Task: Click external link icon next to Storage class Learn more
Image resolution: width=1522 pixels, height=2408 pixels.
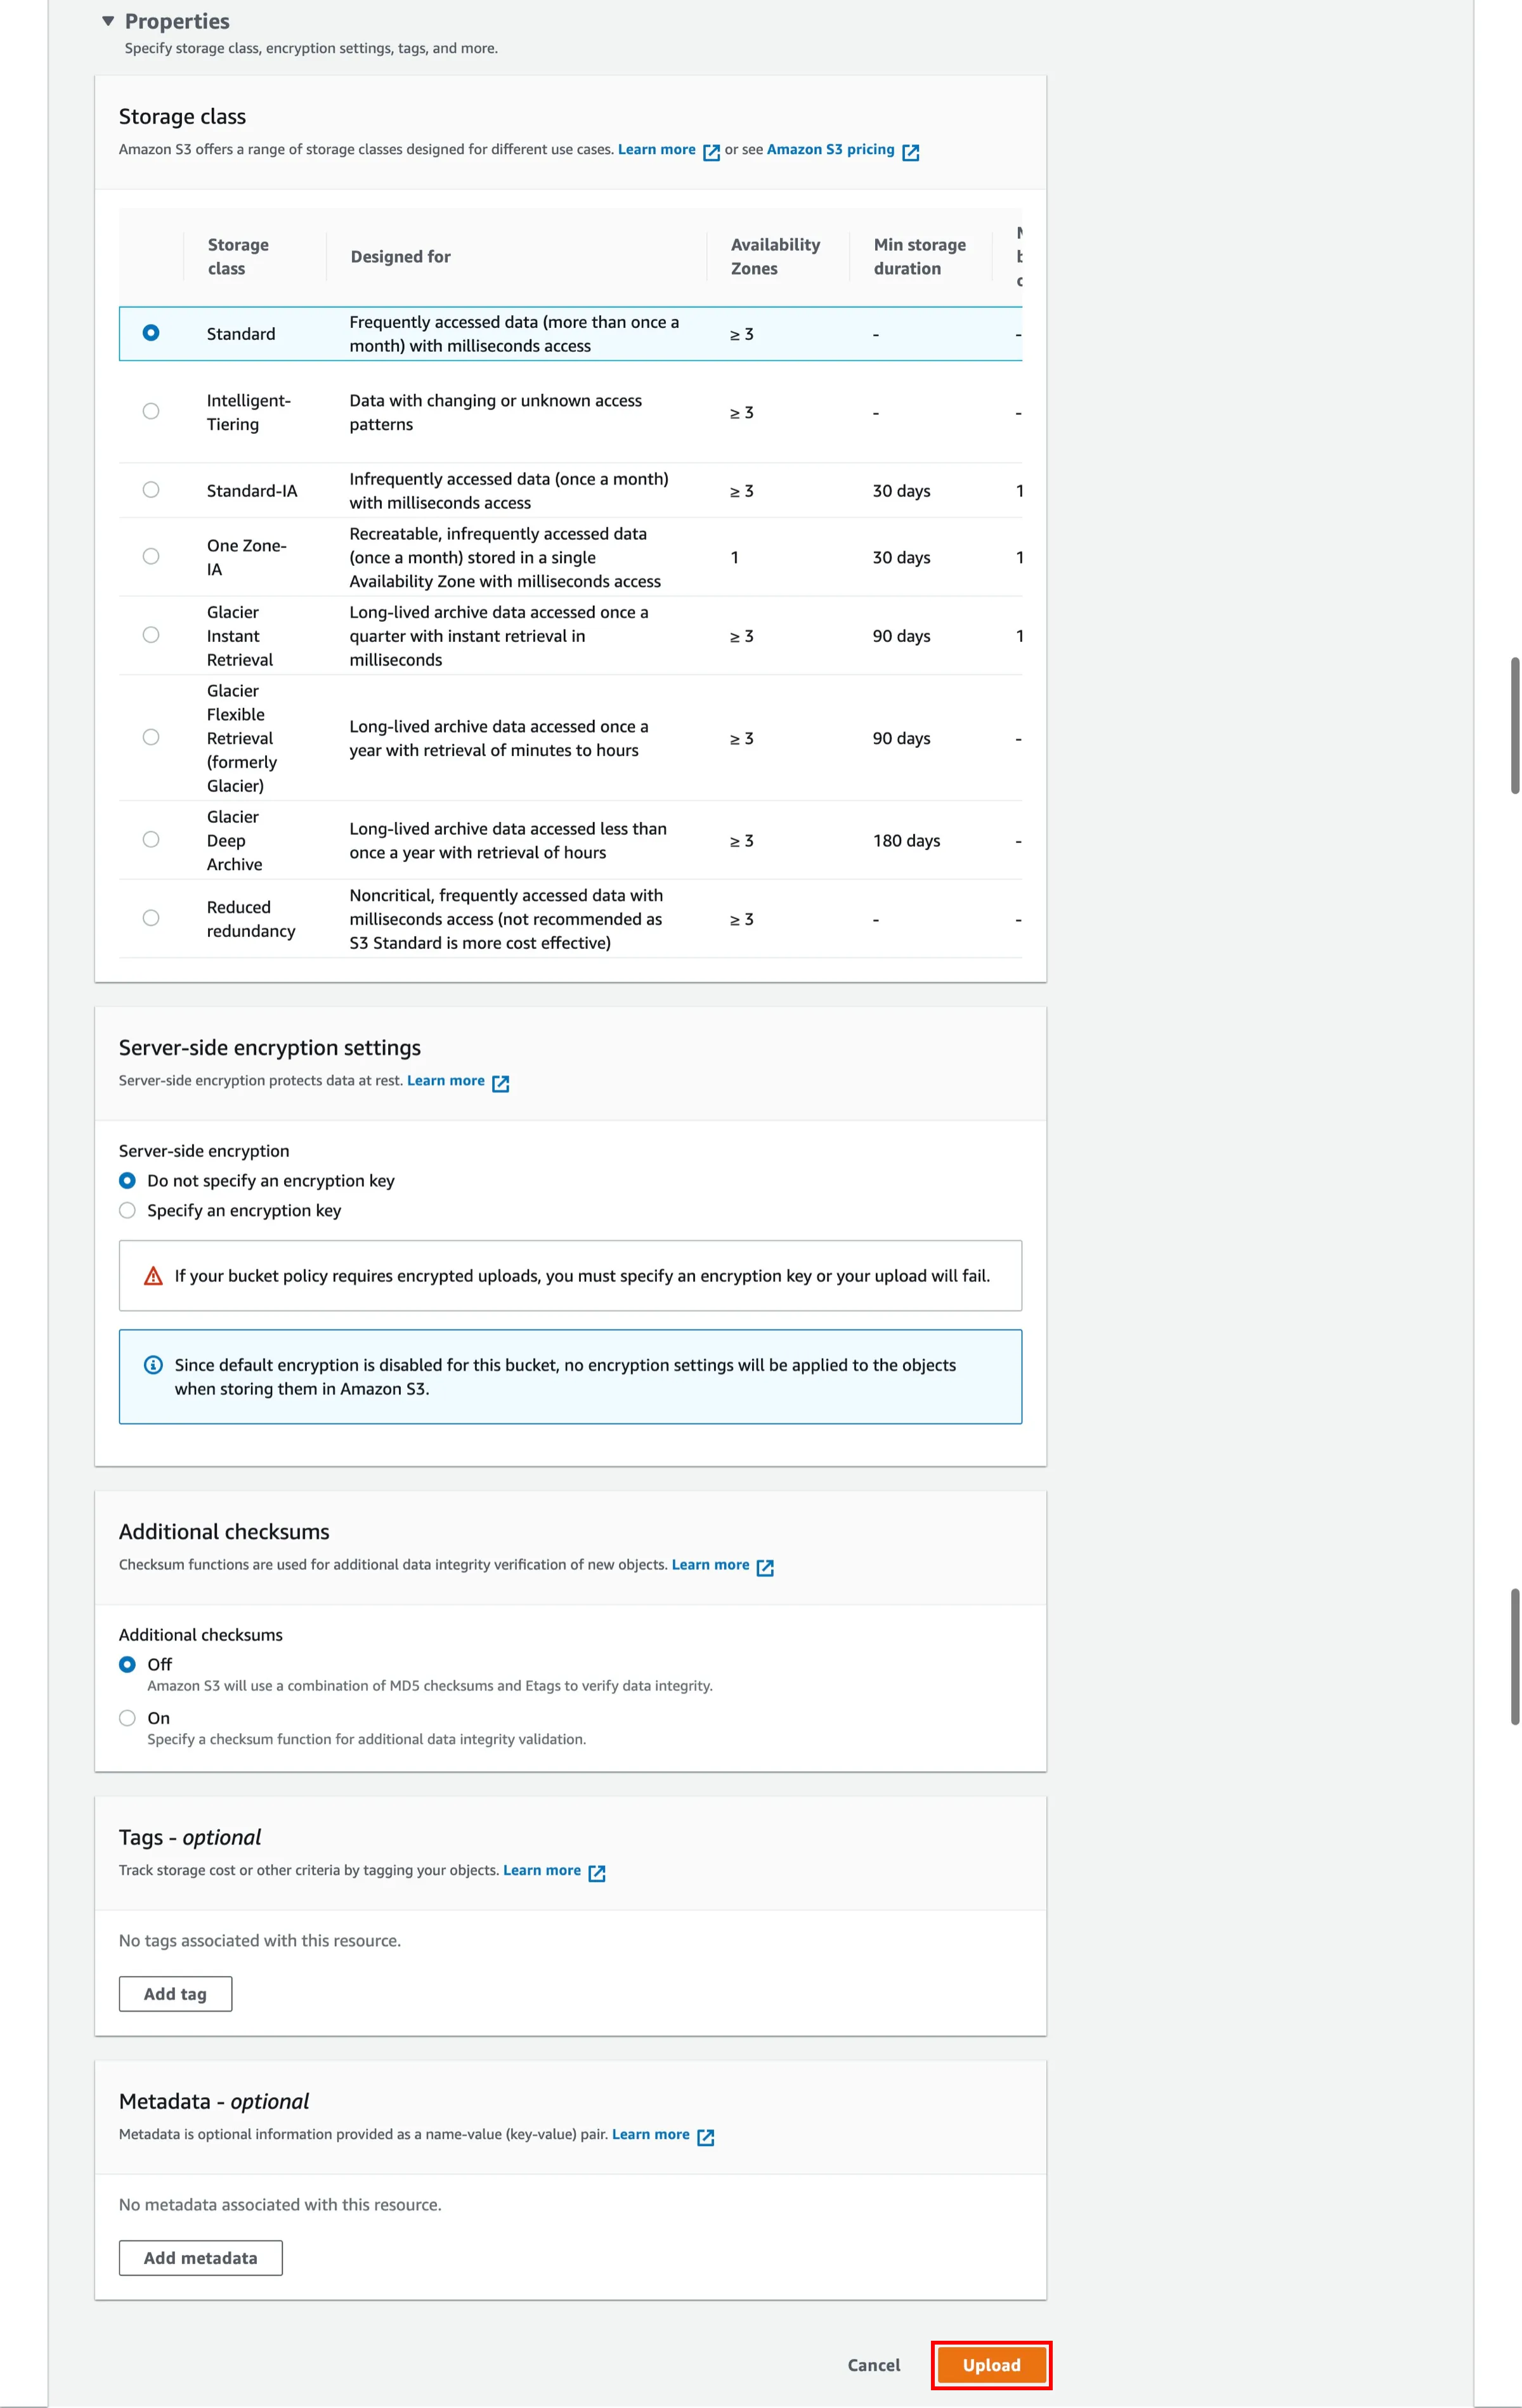Action: coord(711,152)
